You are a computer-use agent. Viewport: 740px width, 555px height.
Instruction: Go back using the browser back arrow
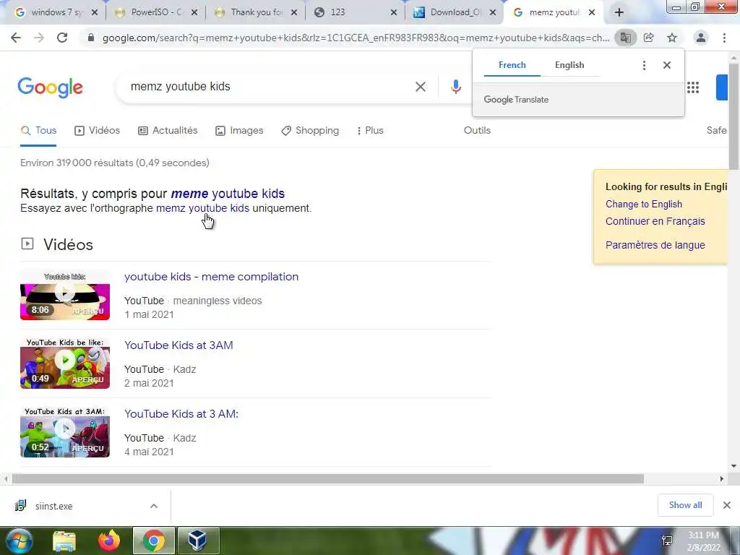coord(16,38)
